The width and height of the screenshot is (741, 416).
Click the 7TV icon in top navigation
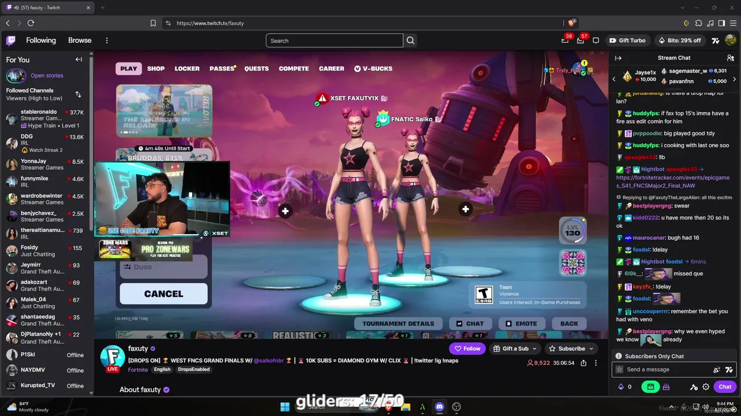point(716,40)
